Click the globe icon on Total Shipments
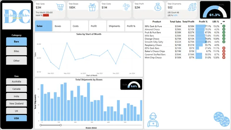 pyautogui.click(x=192, y=7)
